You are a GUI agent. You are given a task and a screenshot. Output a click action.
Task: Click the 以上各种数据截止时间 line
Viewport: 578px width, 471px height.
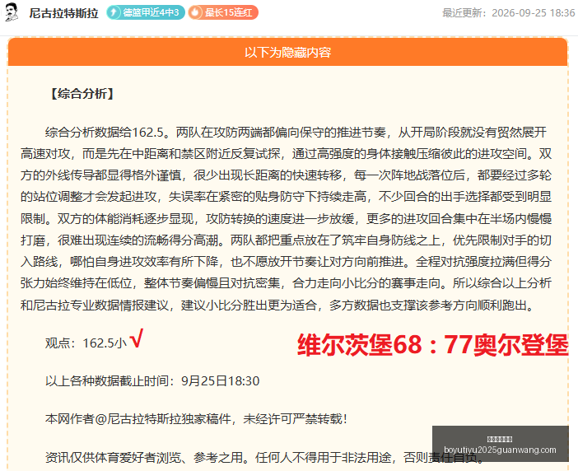152,380
